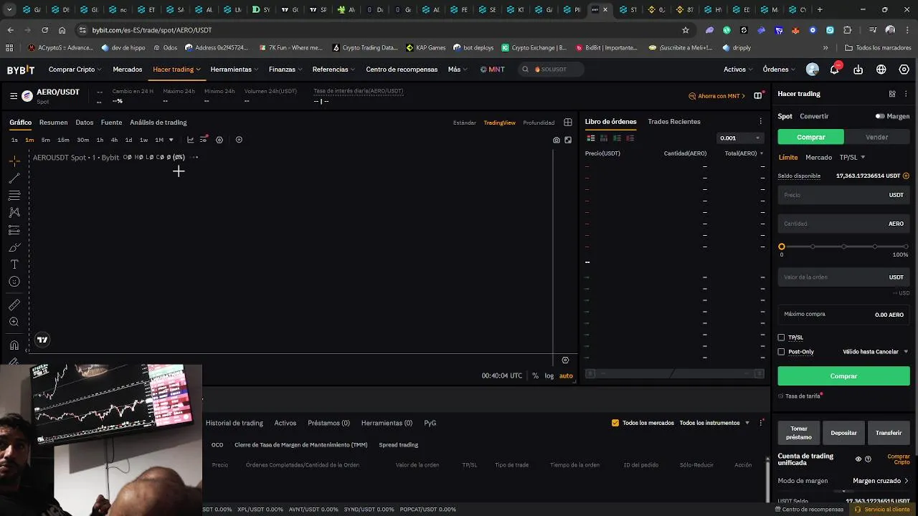Click the Tomar préstamo button
This screenshot has width=918, height=516.
pyautogui.click(x=799, y=433)
